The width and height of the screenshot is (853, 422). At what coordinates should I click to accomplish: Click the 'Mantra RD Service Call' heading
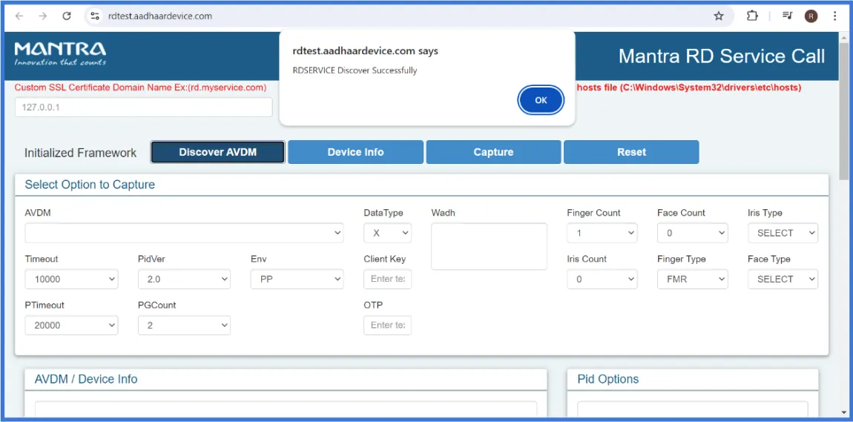(722, 56)
